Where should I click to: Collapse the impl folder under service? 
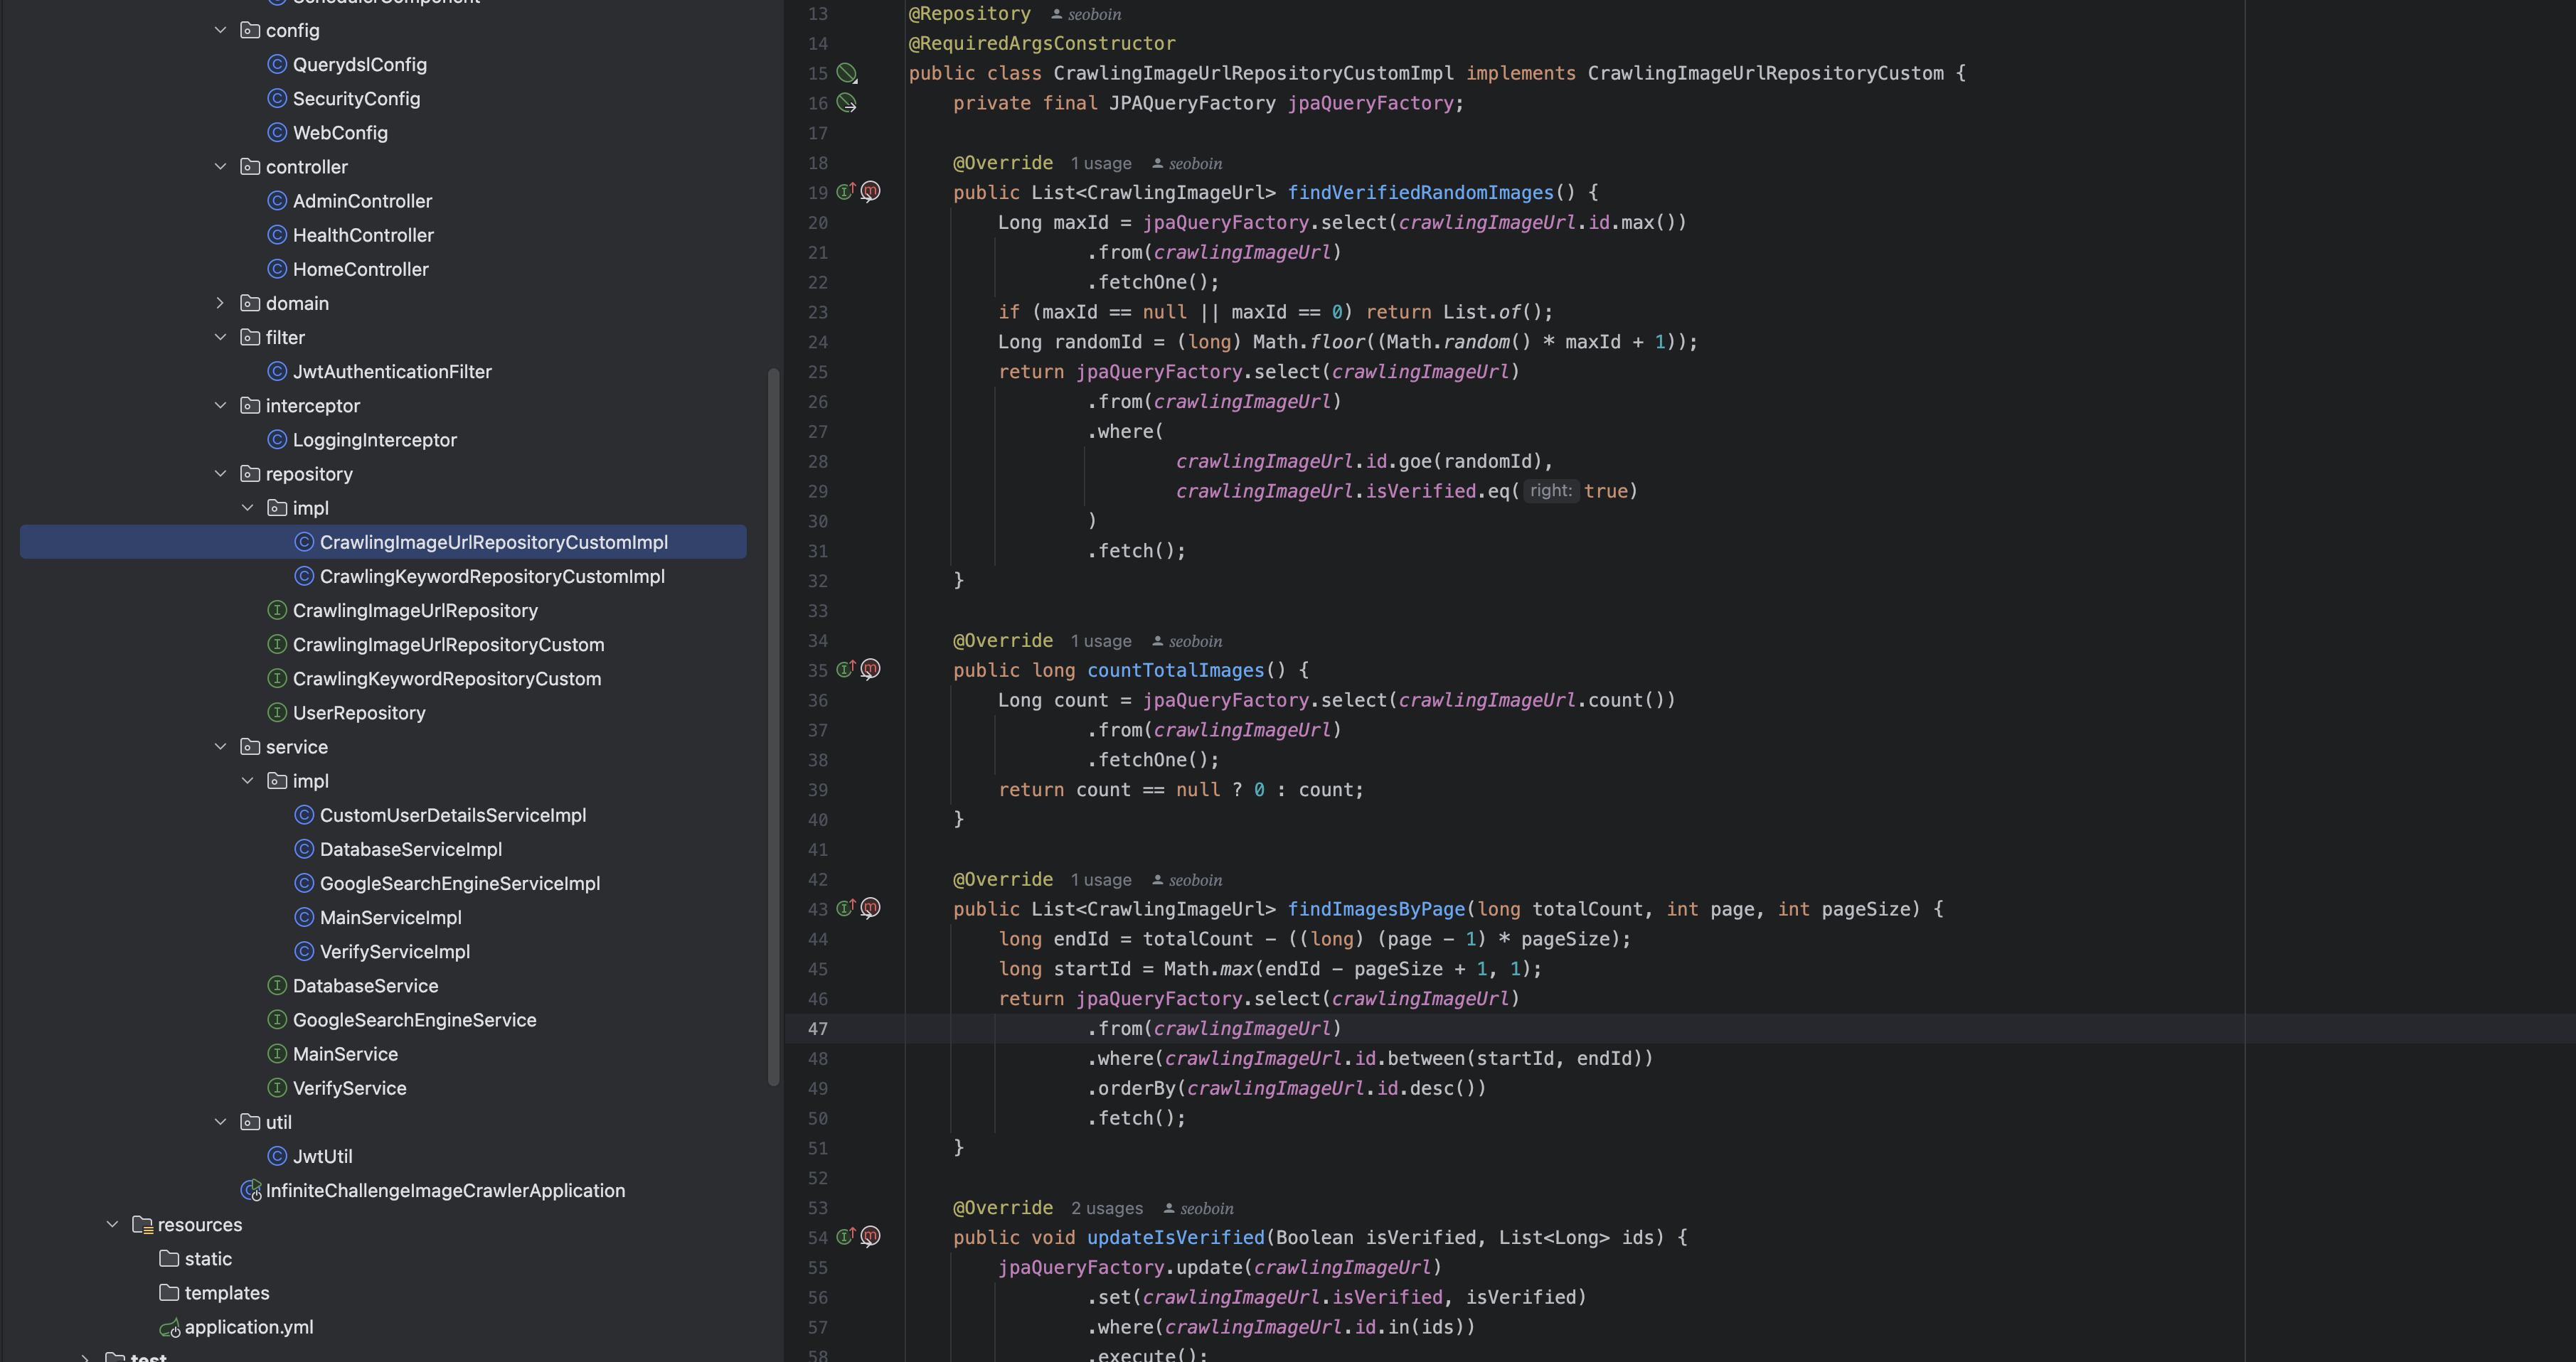pos(247,781)
